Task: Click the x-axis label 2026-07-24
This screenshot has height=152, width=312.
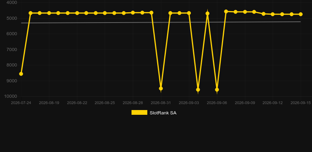Action: 21,103
